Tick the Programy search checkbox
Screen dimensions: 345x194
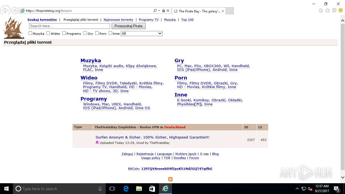64,33
